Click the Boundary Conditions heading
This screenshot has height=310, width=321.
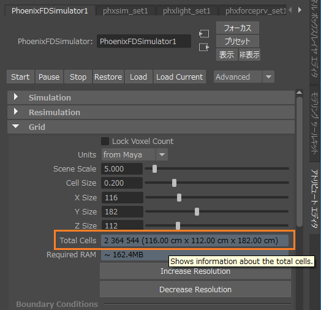coord(57,304)
